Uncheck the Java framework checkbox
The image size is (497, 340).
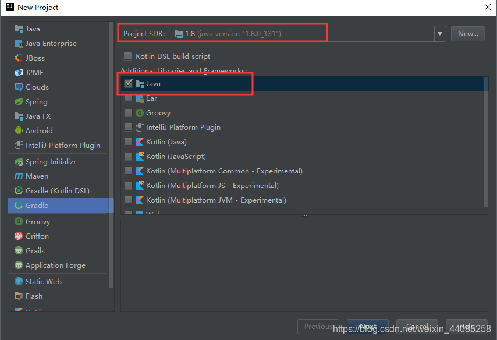(x=129, y=83)
